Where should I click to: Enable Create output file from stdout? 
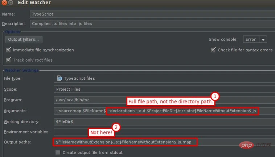pos(58,152)
